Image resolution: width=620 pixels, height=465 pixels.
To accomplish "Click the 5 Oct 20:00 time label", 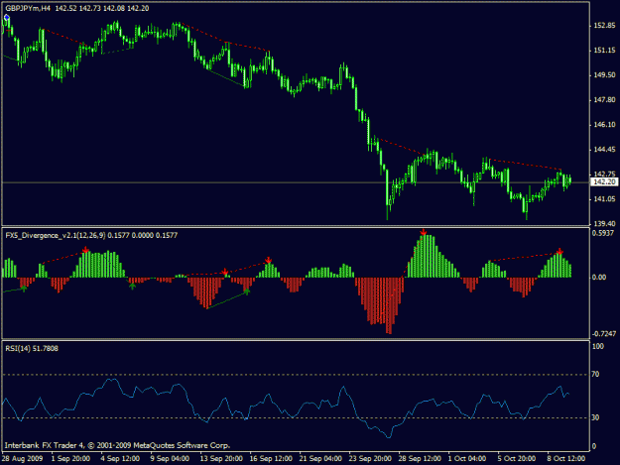I will [x=517, y=459].
